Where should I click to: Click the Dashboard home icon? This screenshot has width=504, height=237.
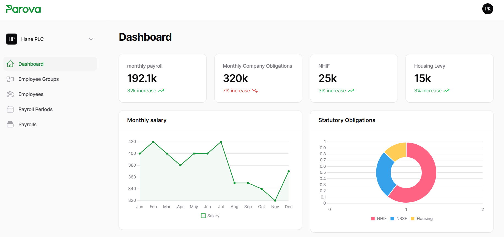[10, 64]
